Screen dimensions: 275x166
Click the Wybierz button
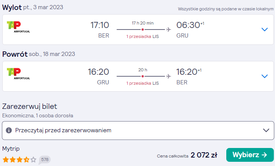[250, 155]
